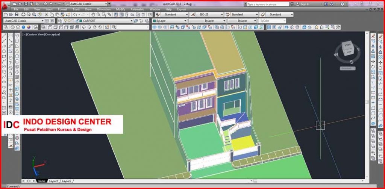
Task: Open workspace dropdown AutoCAD Classic in title bar
Action: click(86, 4)
